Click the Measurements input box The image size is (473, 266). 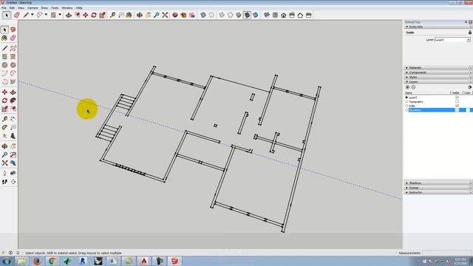[x=446, y=253]
